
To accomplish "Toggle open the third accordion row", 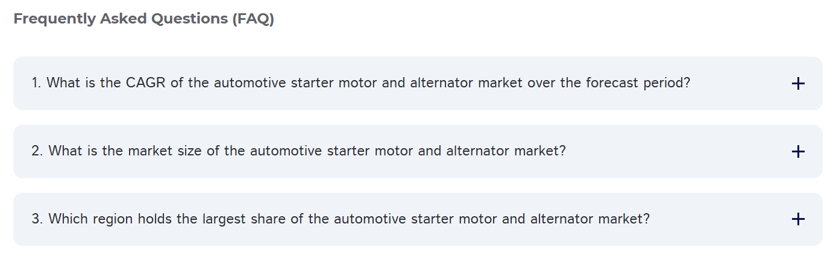I will coord(417,219).
